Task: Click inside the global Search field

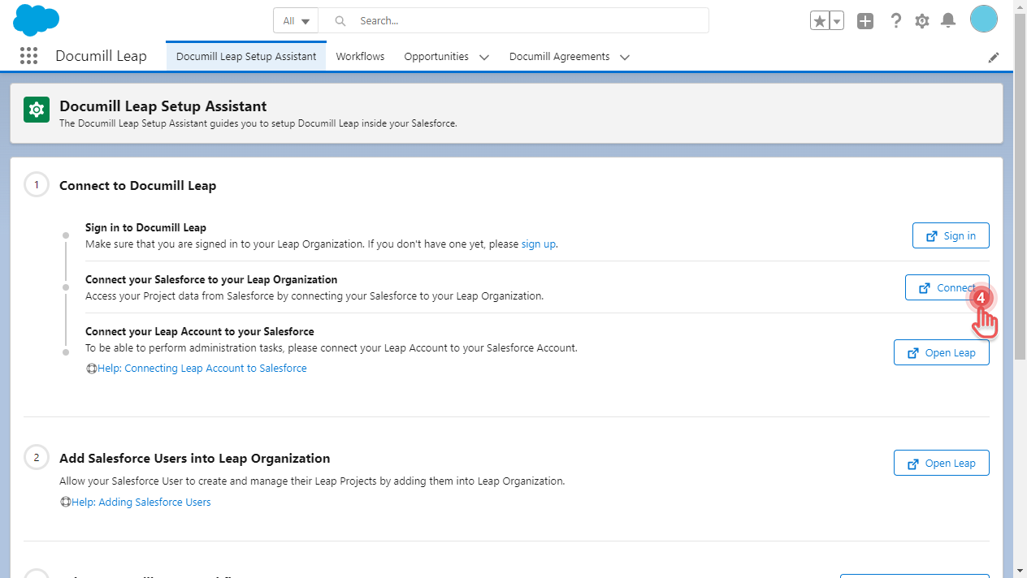Action: click(528, 21)
